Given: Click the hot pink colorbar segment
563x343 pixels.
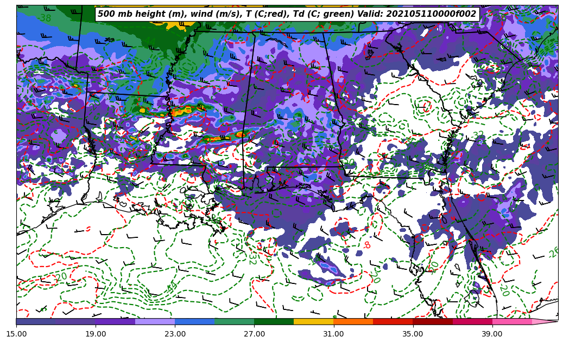Looking at the screenshot, I should 511,322.
